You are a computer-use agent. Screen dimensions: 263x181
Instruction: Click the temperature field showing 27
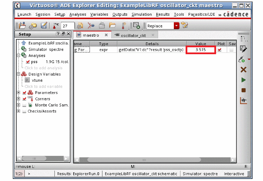click(67, 26)
